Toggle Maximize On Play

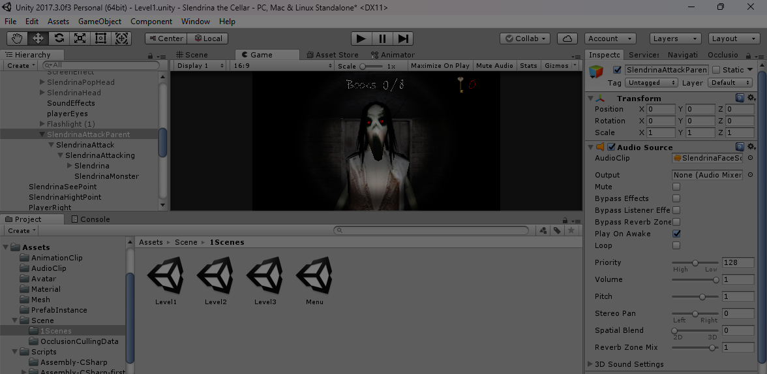[440, 65]
